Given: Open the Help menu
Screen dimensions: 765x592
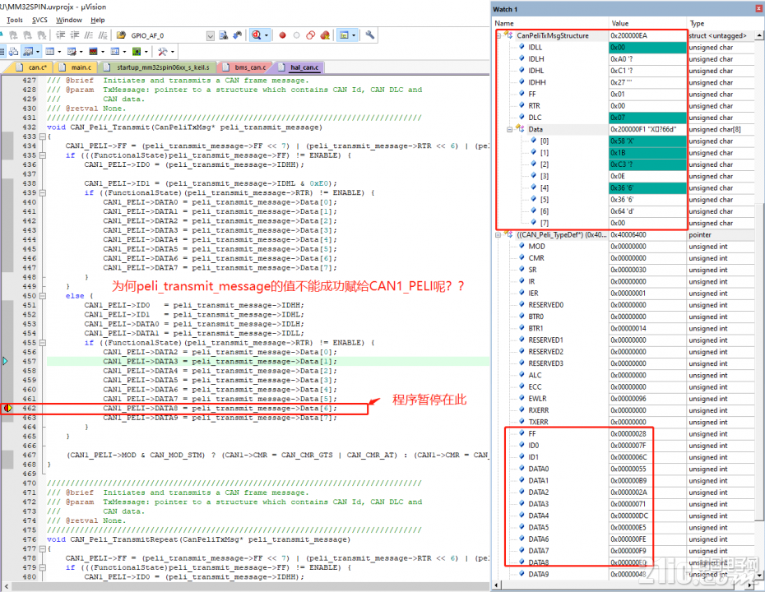Looking at the screenshot, I should [98, 20].
